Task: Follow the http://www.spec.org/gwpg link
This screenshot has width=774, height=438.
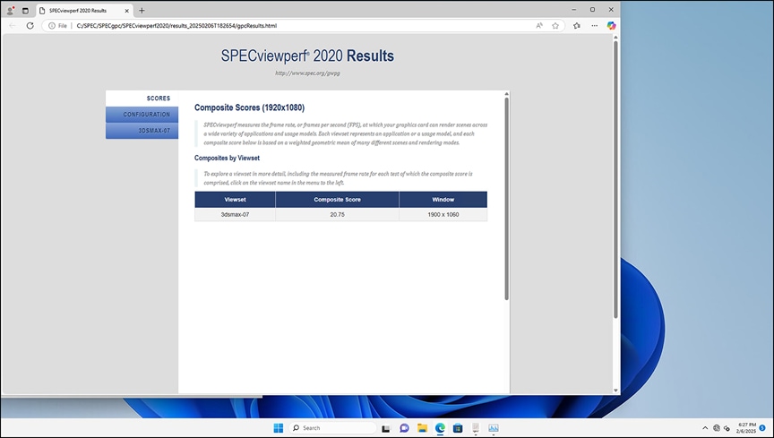Action: [x=307, y=73]
